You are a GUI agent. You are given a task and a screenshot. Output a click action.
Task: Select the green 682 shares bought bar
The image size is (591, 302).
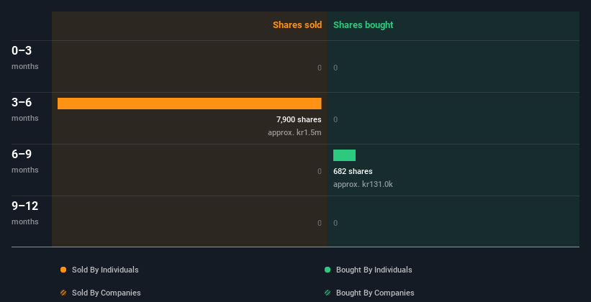344,155
